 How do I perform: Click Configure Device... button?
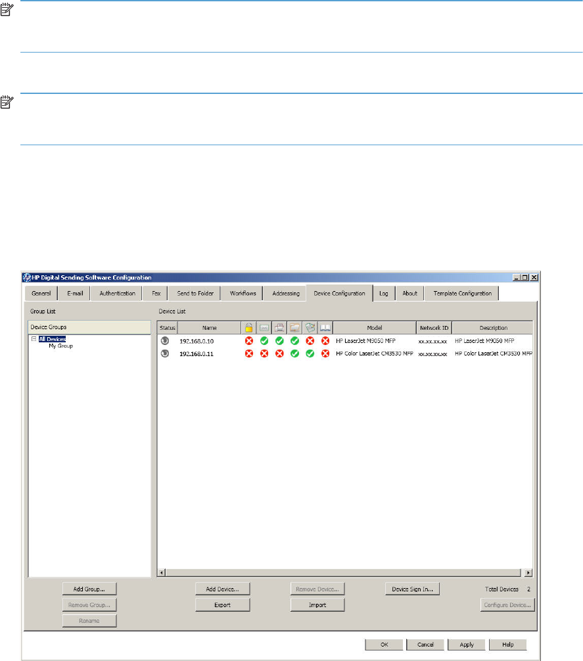(x=507, y=605)
